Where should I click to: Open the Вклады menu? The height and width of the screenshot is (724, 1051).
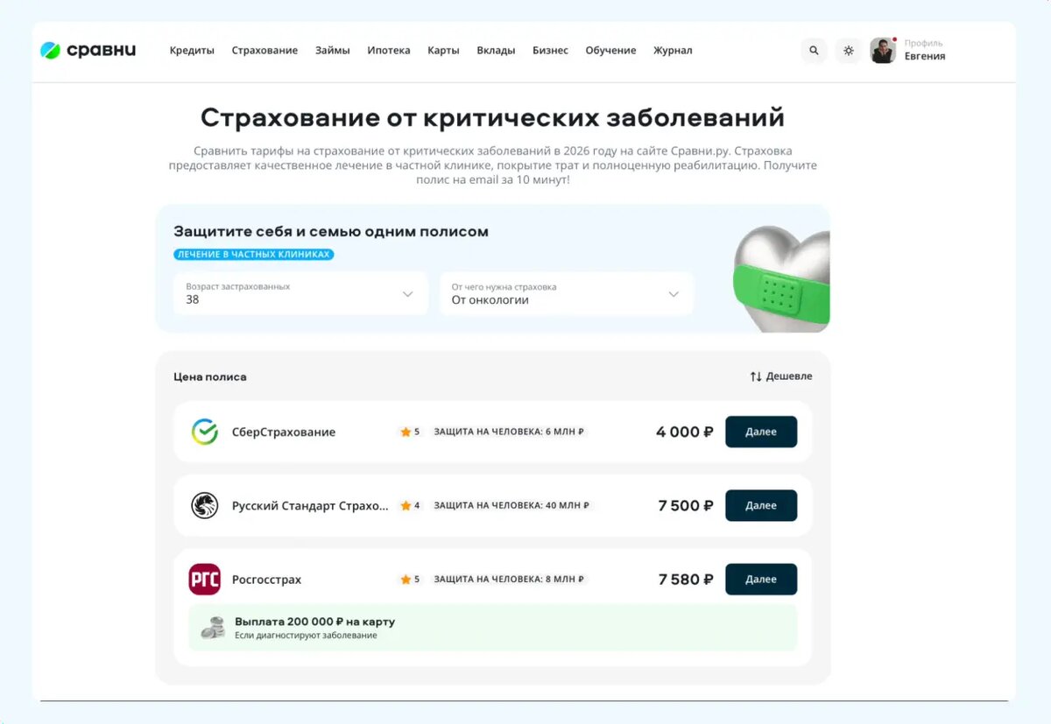pos(496,51)
